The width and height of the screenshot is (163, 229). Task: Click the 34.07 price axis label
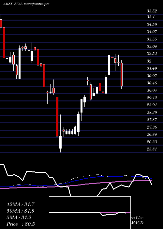(x=152, y=31)
